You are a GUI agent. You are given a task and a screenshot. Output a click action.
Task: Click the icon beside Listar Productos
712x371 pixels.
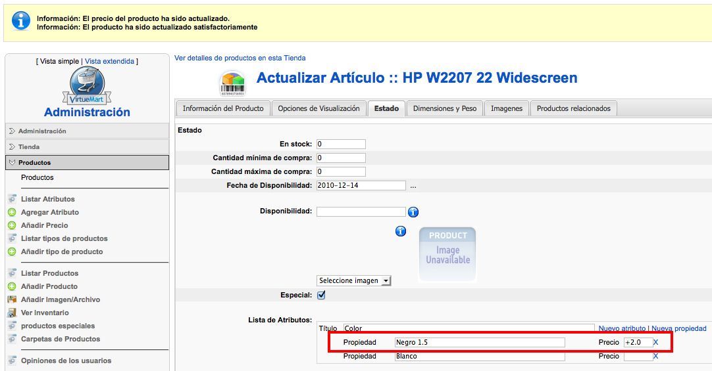(13, 273)
